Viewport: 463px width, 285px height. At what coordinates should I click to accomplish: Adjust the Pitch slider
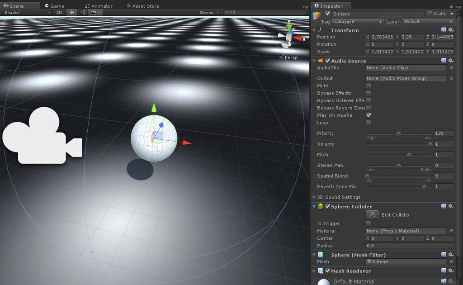[399, 155]
